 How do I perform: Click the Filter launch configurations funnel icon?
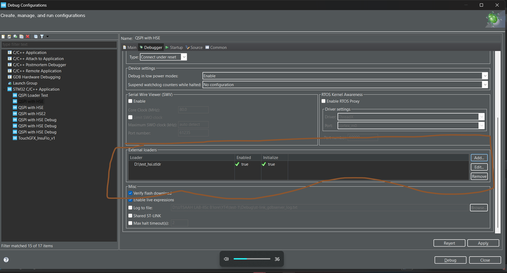click(42, 36)
